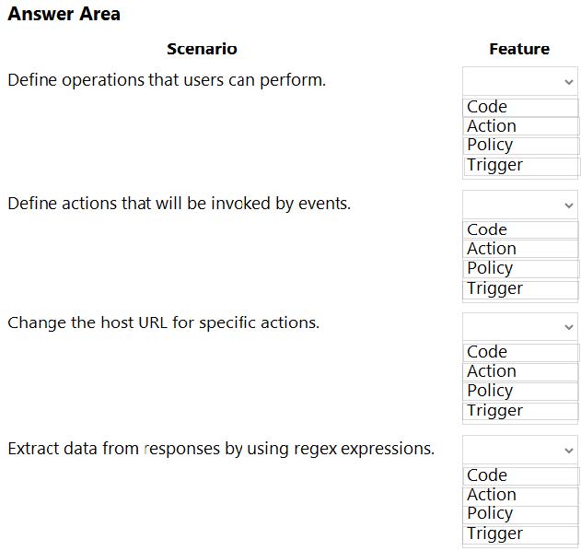Select 'Trigger' for the 'invoked by events' scenario

click(520, 288)
